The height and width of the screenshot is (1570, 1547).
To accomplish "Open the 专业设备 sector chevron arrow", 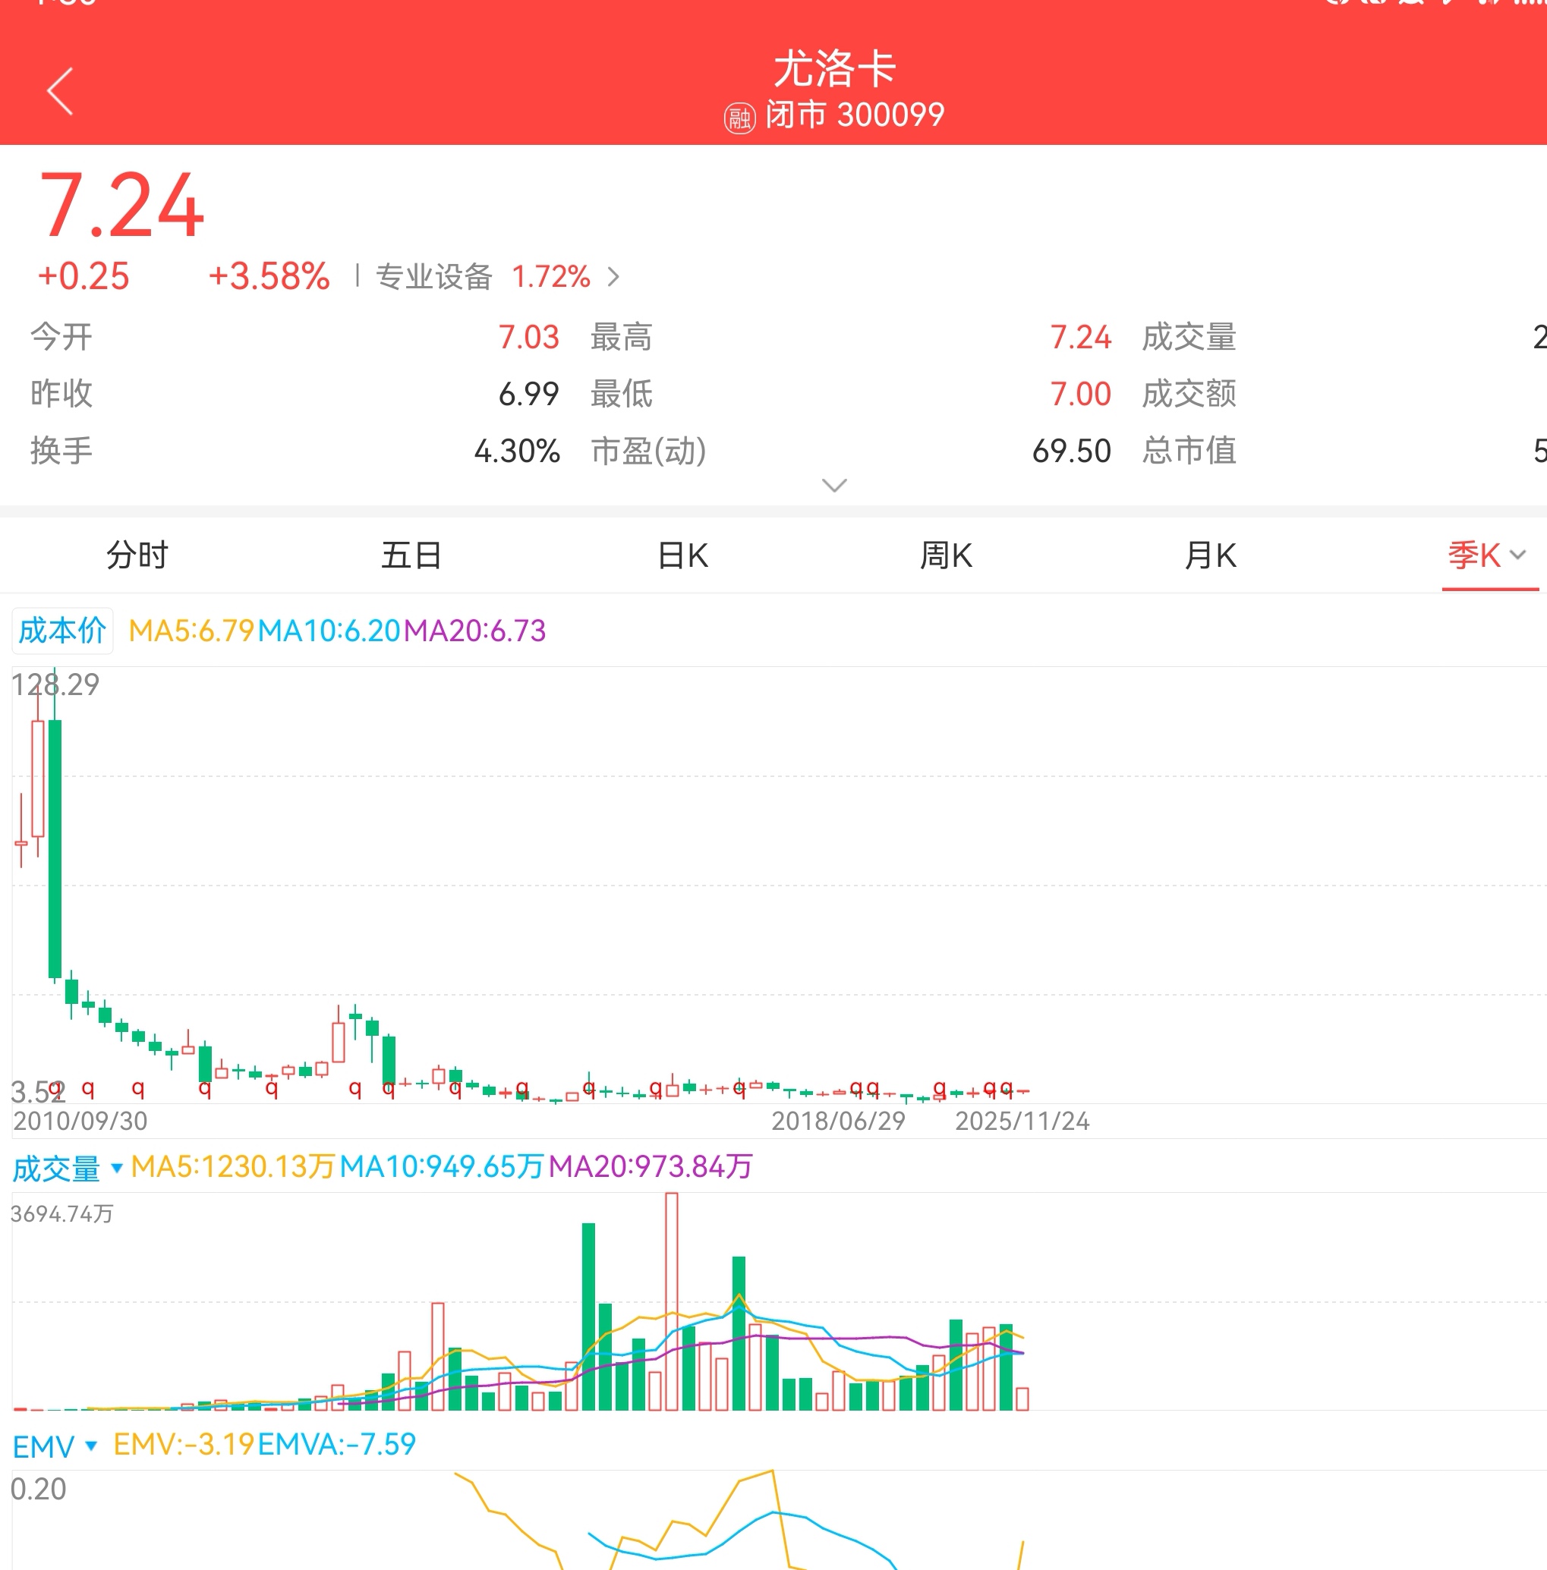I will point(614,277).
